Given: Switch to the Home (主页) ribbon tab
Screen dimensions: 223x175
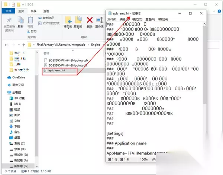Looking at the screenshot, I should coord(21,11).
